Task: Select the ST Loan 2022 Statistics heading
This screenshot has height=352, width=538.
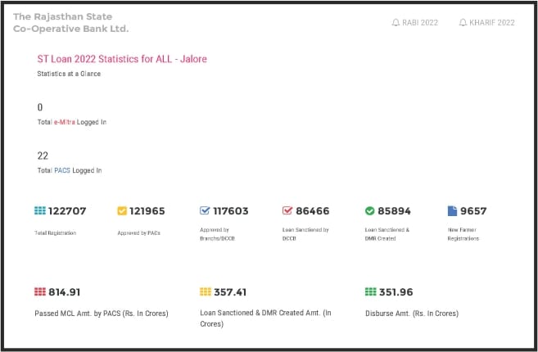Action: tap(122, 59)
